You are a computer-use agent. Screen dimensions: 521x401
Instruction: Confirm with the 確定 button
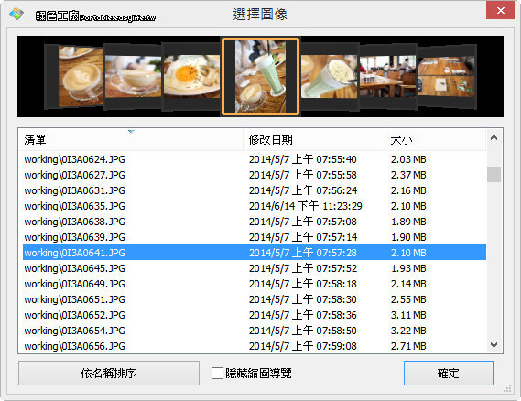[x=449, y=374]
